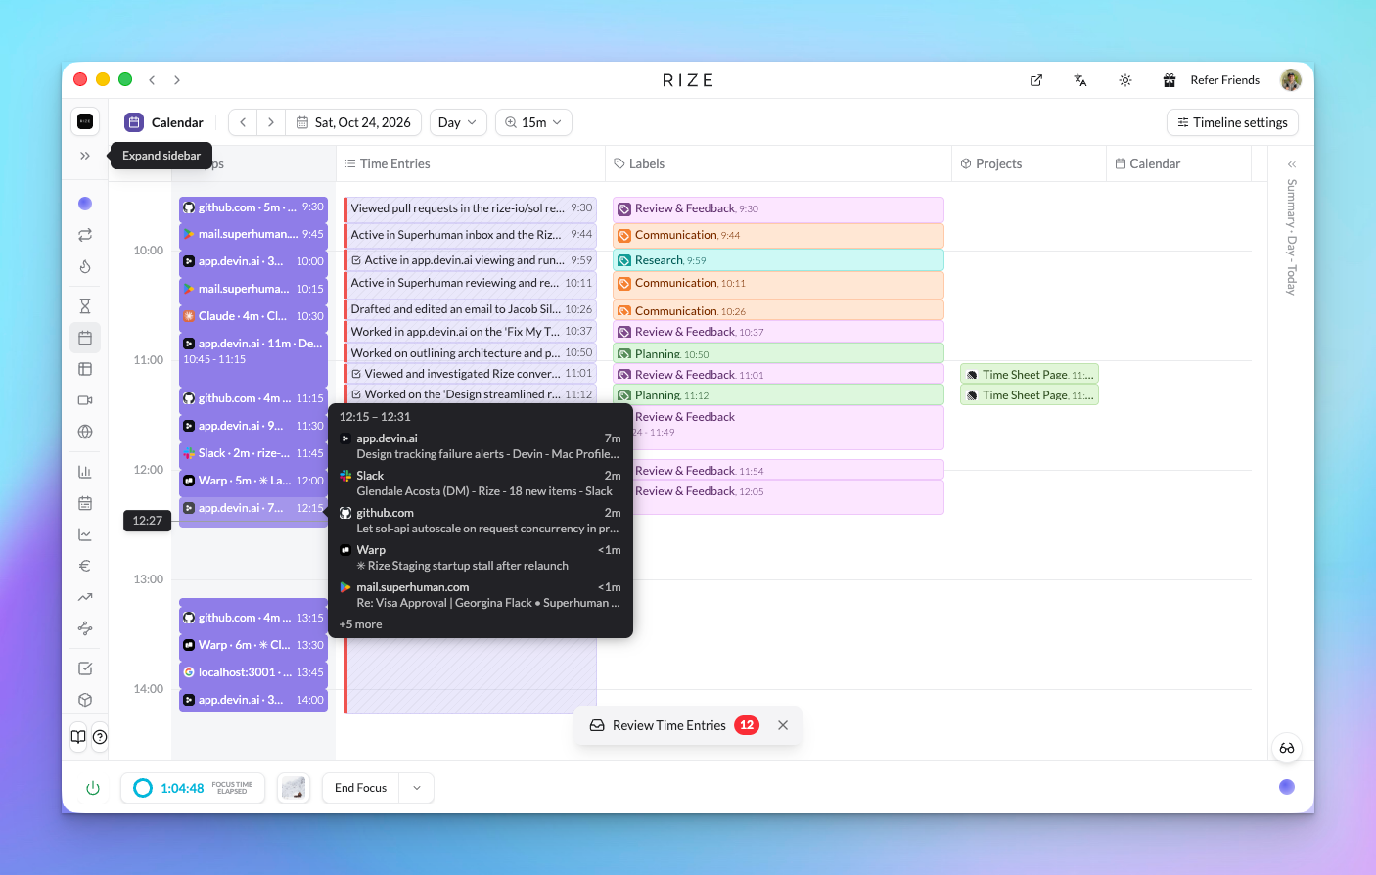This screenshot has height=875, width=1376.
Task: Click the 12:27 current time marker
Action: tap(147, 521)
